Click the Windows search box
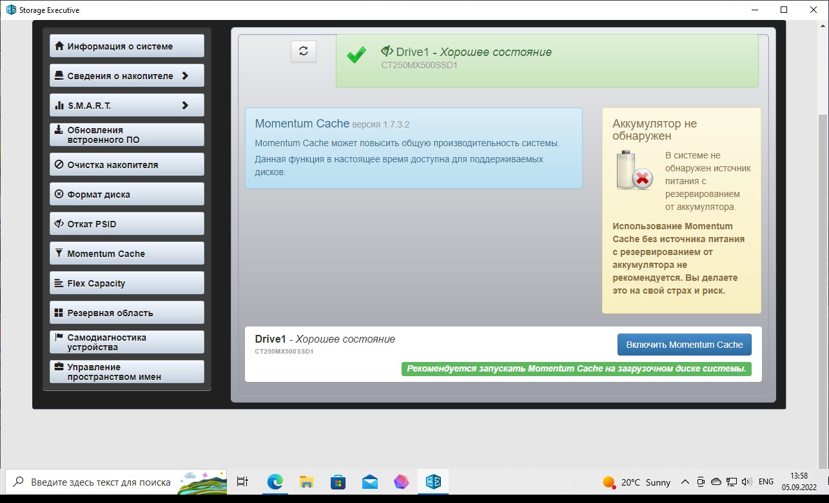Screen dimensions: 829x503 point(116,482)
